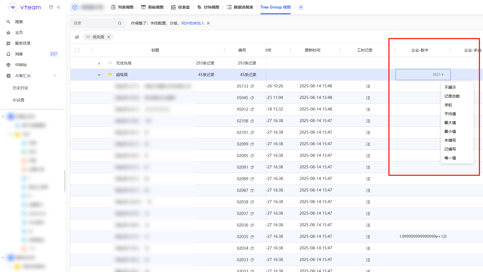
Task: Switch to 仪表盘 tab
Action: (x=180, y=7)
